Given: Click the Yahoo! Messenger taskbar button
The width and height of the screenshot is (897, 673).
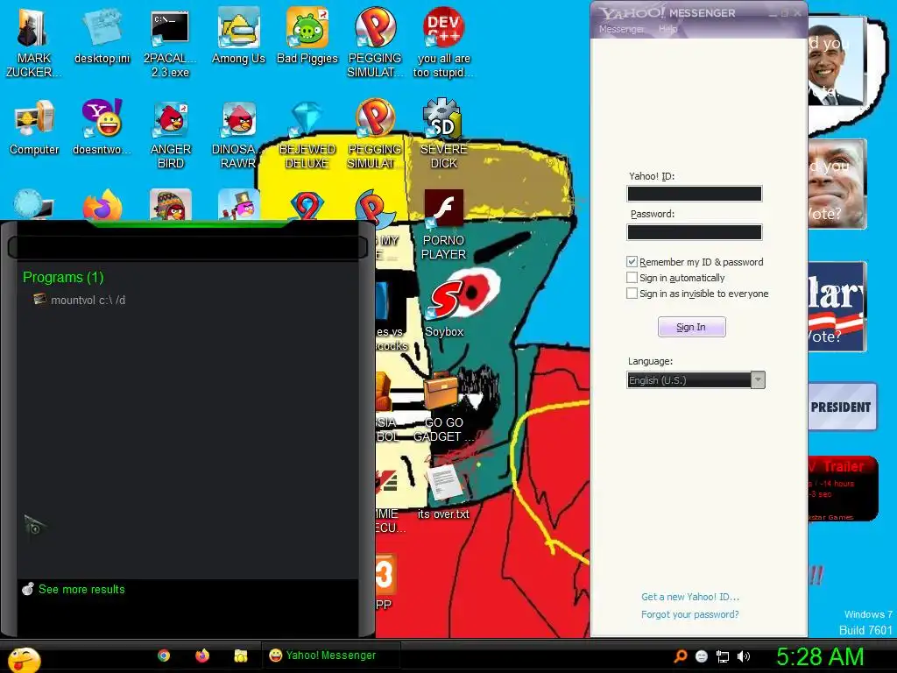Looking at the screenshot, I should click(x=330, y=655).
